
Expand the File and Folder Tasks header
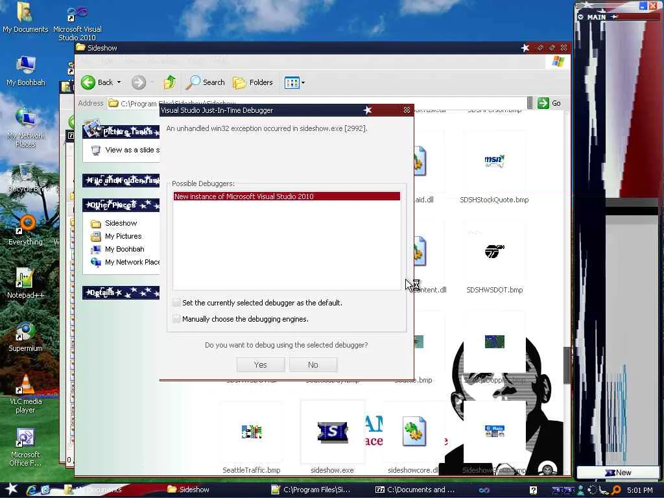(121, 180)
